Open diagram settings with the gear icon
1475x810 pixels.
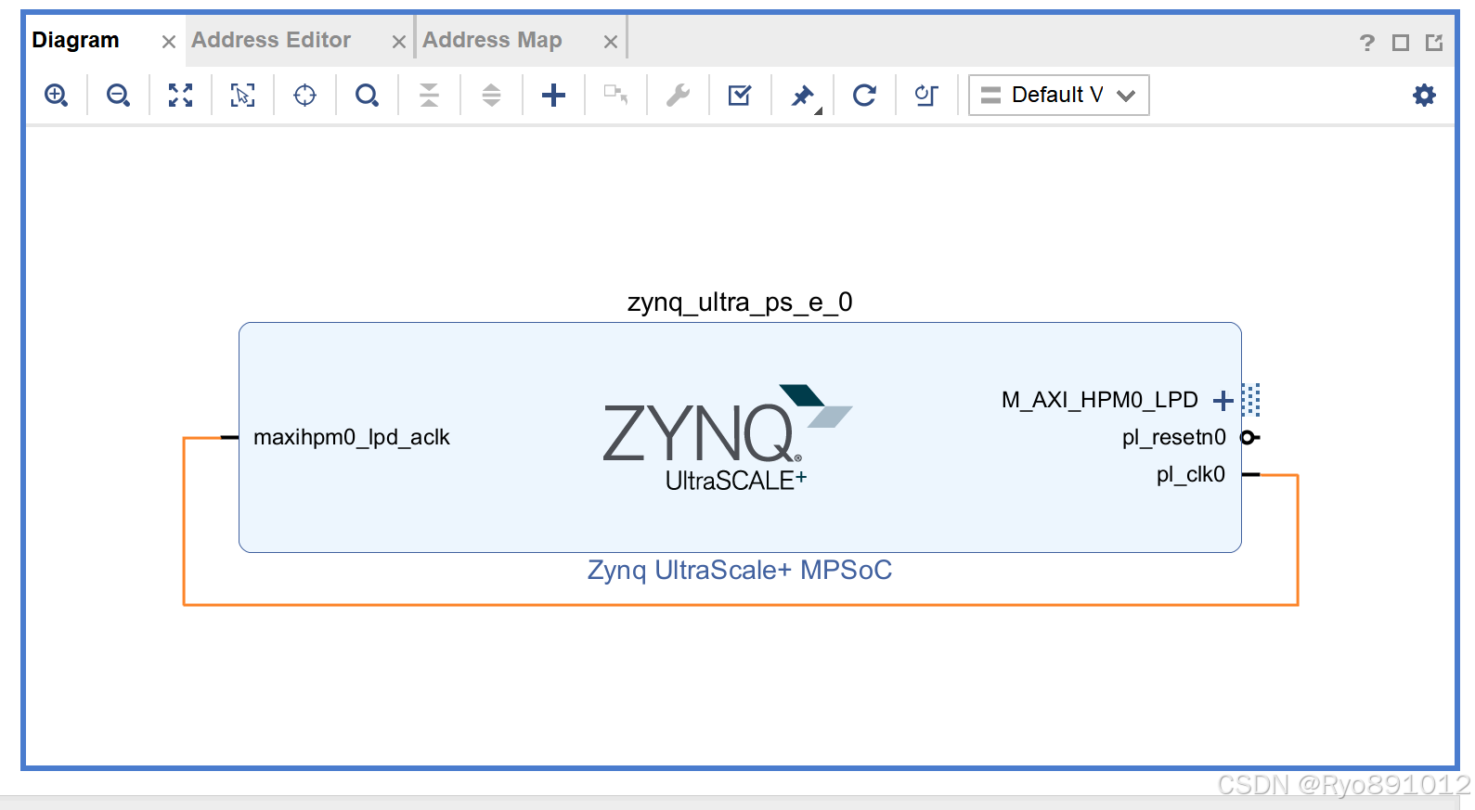pyautogui.click(x=1424, y=95)
